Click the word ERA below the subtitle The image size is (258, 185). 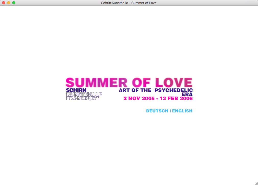[x=187, y=94]
